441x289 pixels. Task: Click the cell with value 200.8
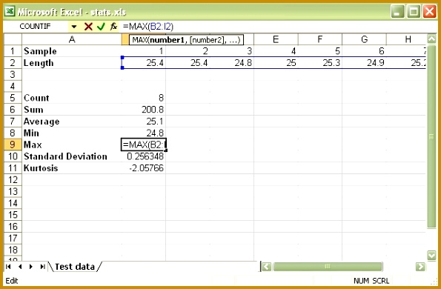pyautogui.click(x=144, y=110)
